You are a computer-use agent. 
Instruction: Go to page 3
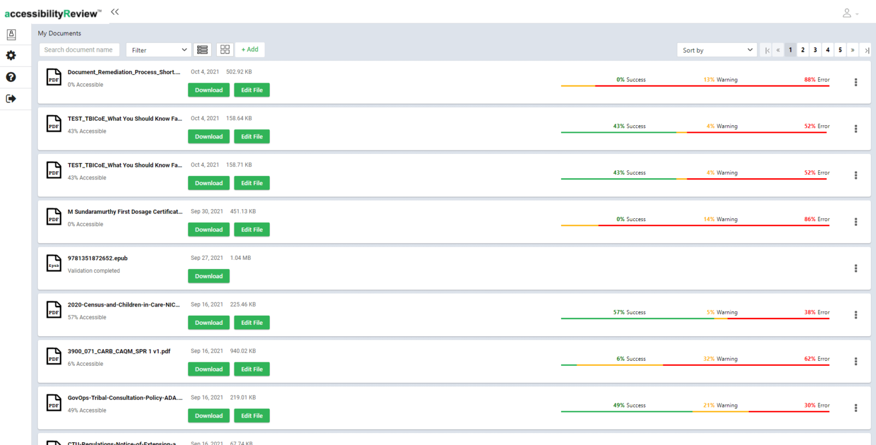[815, 50]
